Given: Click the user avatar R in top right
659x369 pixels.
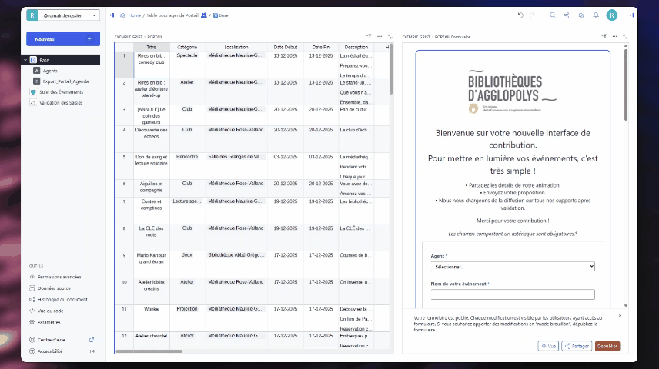Looking at the screenshot, I should 611,15.
